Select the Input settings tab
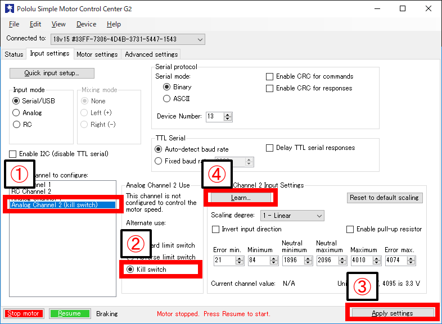 tap(49, 53)
